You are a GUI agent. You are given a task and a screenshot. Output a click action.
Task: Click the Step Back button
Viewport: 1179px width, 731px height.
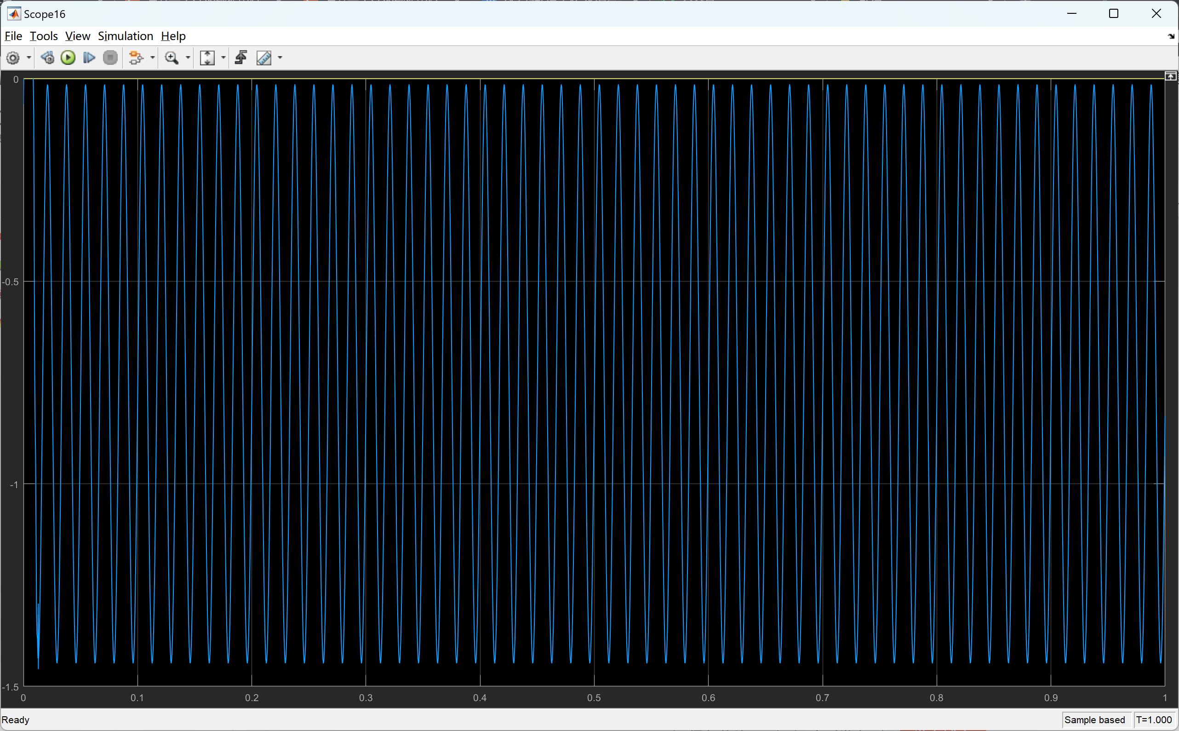click(x=47, y=58)
